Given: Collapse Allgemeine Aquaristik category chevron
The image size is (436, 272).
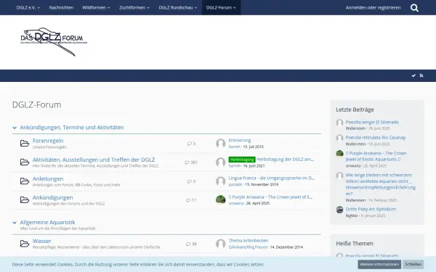Looking at the screenshot, I should (x=15, y=223).
